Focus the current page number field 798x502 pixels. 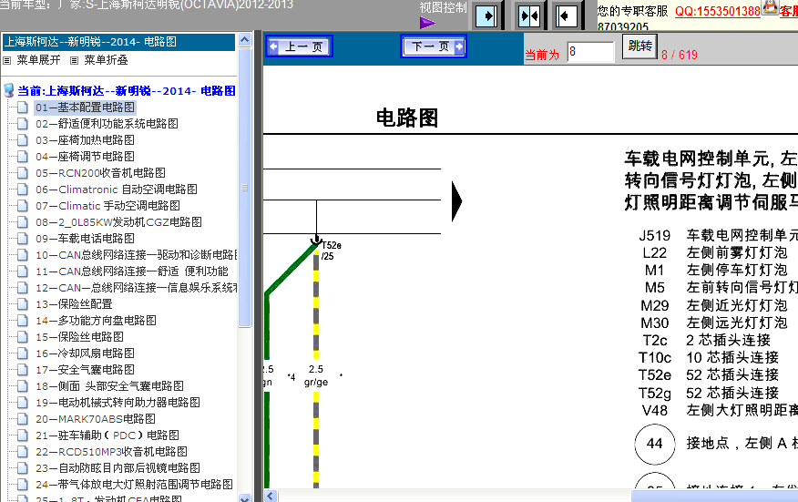click(x=591, y=52)
